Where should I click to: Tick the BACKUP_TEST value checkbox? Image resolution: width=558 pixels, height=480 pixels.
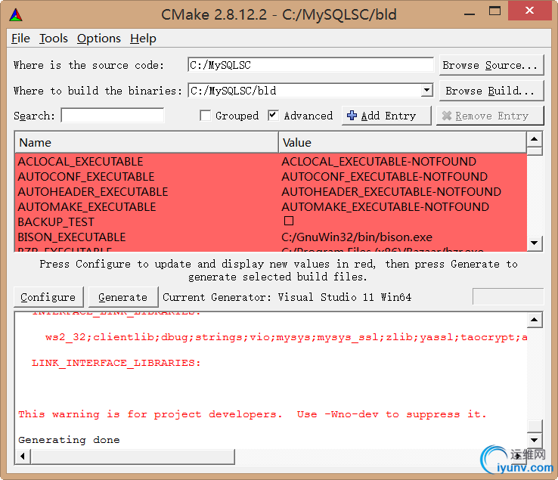289,221
